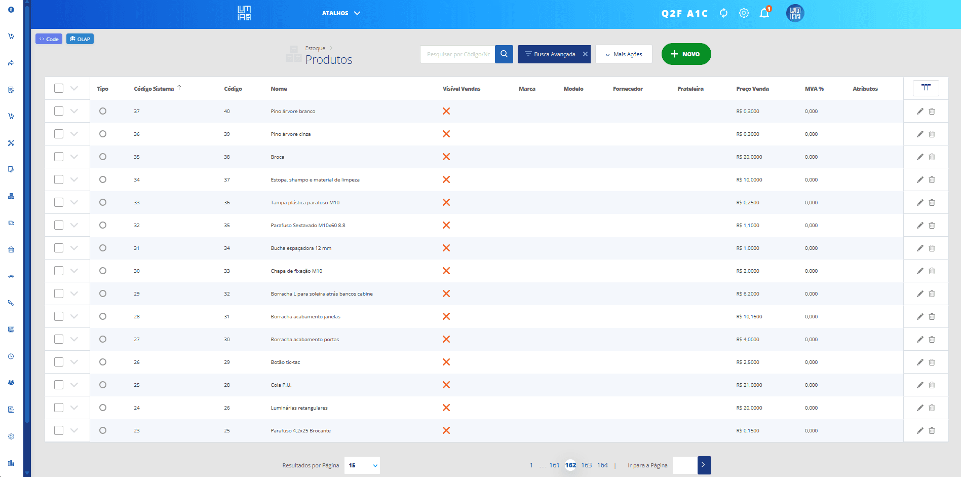Screen dimensions: 961x477
Task: Click the stacked boxes inventory sidebar icon
Action: 11,196
